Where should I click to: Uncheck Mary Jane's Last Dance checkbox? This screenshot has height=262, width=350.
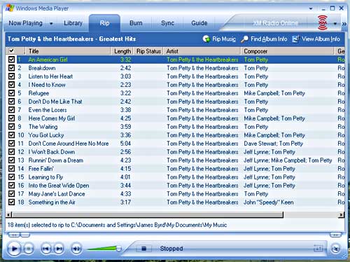coord(11,194)
